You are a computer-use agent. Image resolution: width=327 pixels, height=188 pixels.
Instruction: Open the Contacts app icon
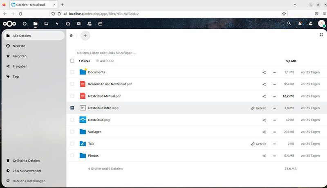(x=90, y=24)
